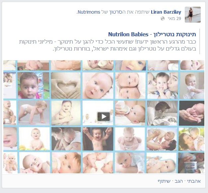Image resolution: width=208 pixels, height=193 pixels.
Task: Click the heart-shaped hands on belly photo
Action: [x=66, y=86]
